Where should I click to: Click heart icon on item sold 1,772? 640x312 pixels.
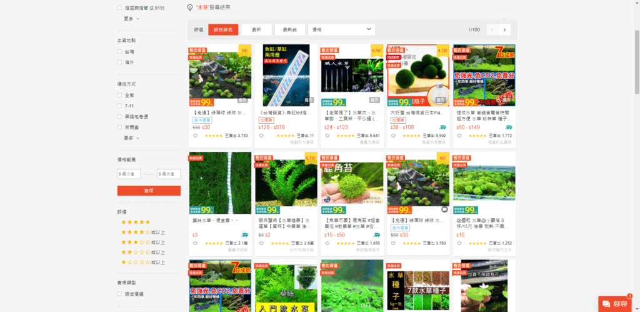[x=459, y=136]
